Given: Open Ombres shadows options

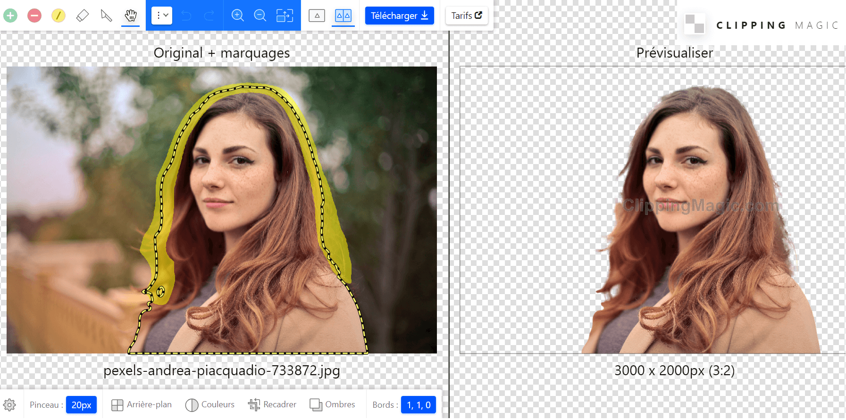Looking at the screenshot, I should pos(332,405).
